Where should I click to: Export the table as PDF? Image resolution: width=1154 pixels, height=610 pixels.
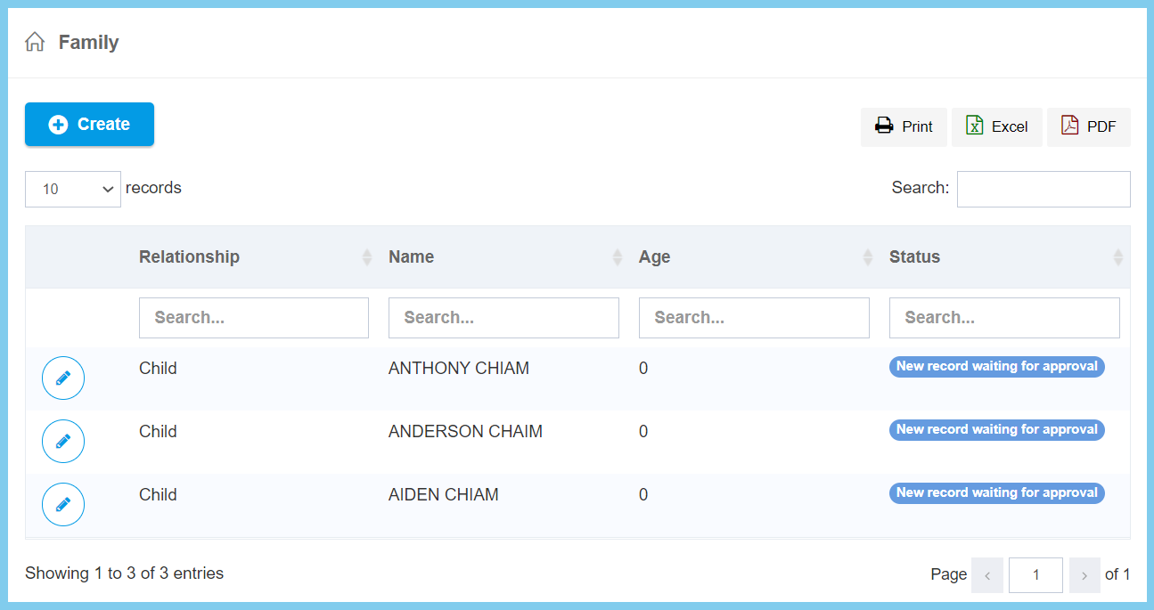coord(1088,126)
